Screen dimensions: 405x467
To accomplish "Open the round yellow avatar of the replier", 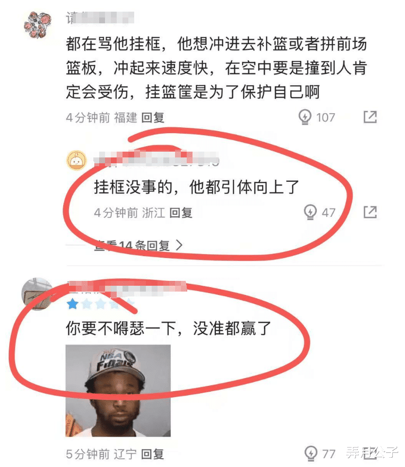I will 76,160.
